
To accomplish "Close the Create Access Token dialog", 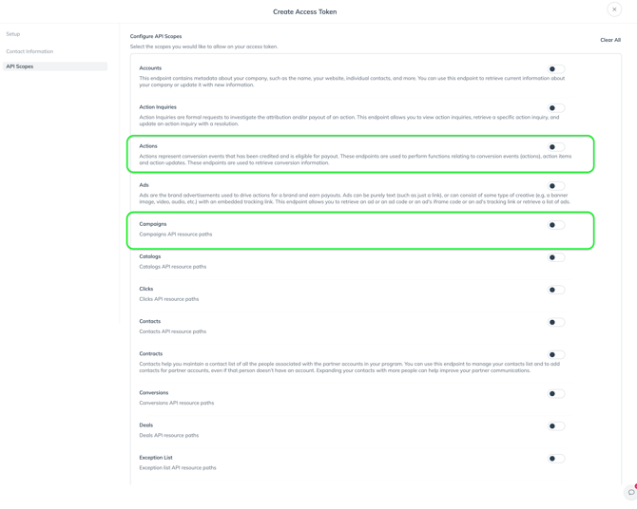I will 614,9.
